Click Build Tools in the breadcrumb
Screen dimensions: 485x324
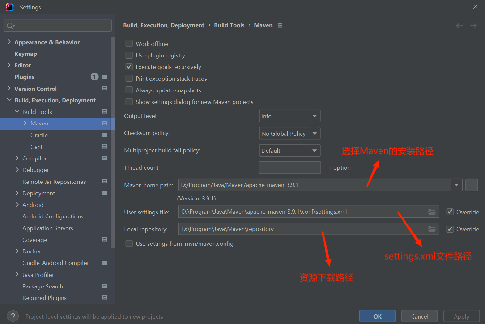click(229, 25)
